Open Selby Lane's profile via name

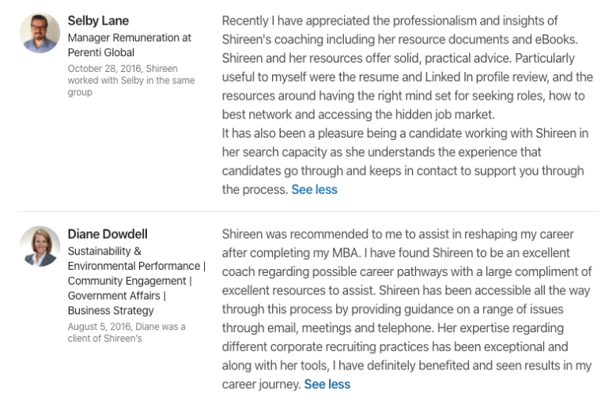[x=98, y=21]
